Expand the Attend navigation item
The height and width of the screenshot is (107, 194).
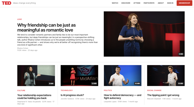point(137,3)
